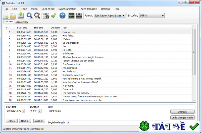201x133 pixels.
Task: Decrease Start time with down spinner arrow
Action: click(x=23, y=112)
